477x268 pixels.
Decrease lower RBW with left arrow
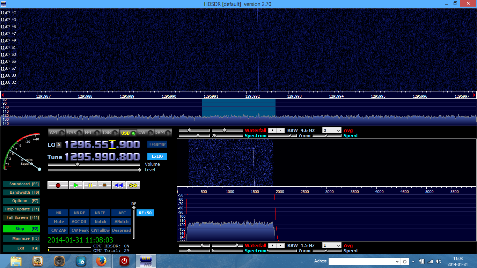pos(272,245)
